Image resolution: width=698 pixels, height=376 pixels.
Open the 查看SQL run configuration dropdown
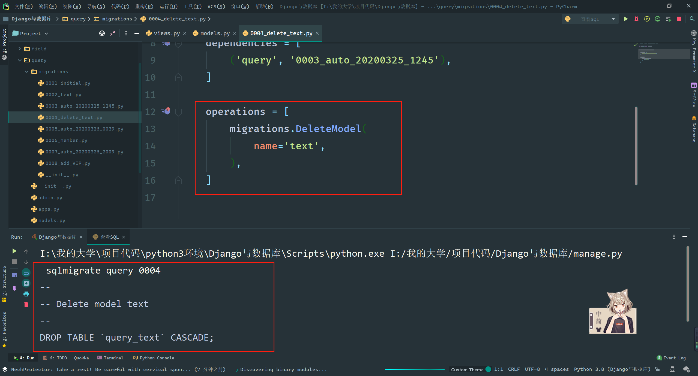613,19
